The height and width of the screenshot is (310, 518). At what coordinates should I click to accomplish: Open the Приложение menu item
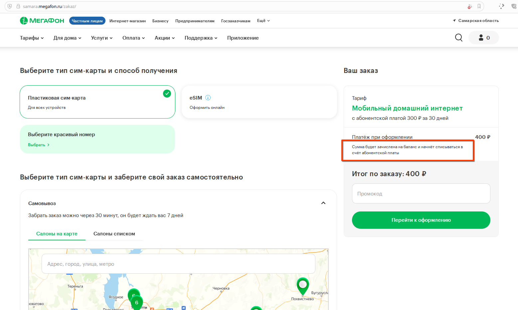[243, 38]
